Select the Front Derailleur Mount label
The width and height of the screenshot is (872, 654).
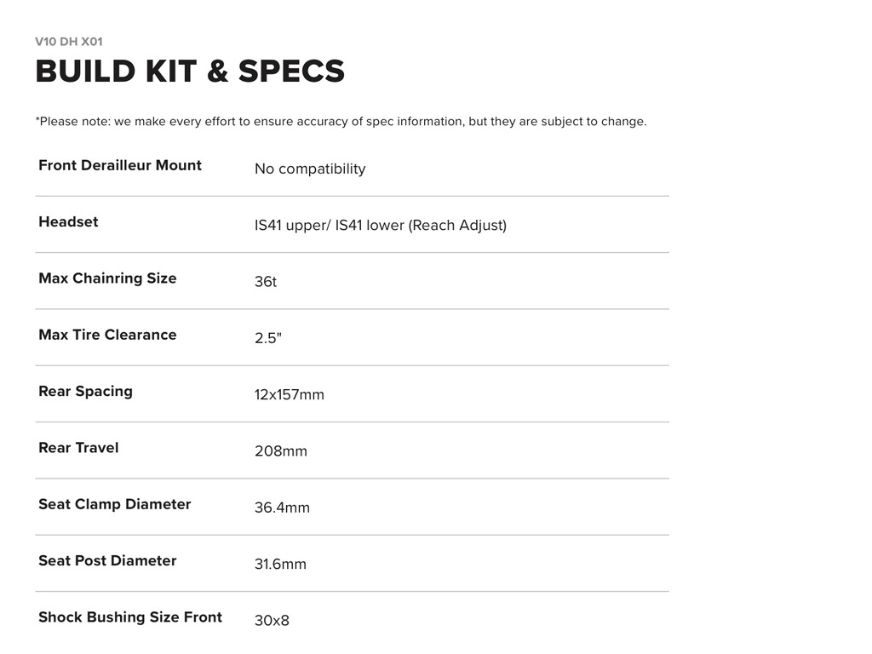click(120, 165)
